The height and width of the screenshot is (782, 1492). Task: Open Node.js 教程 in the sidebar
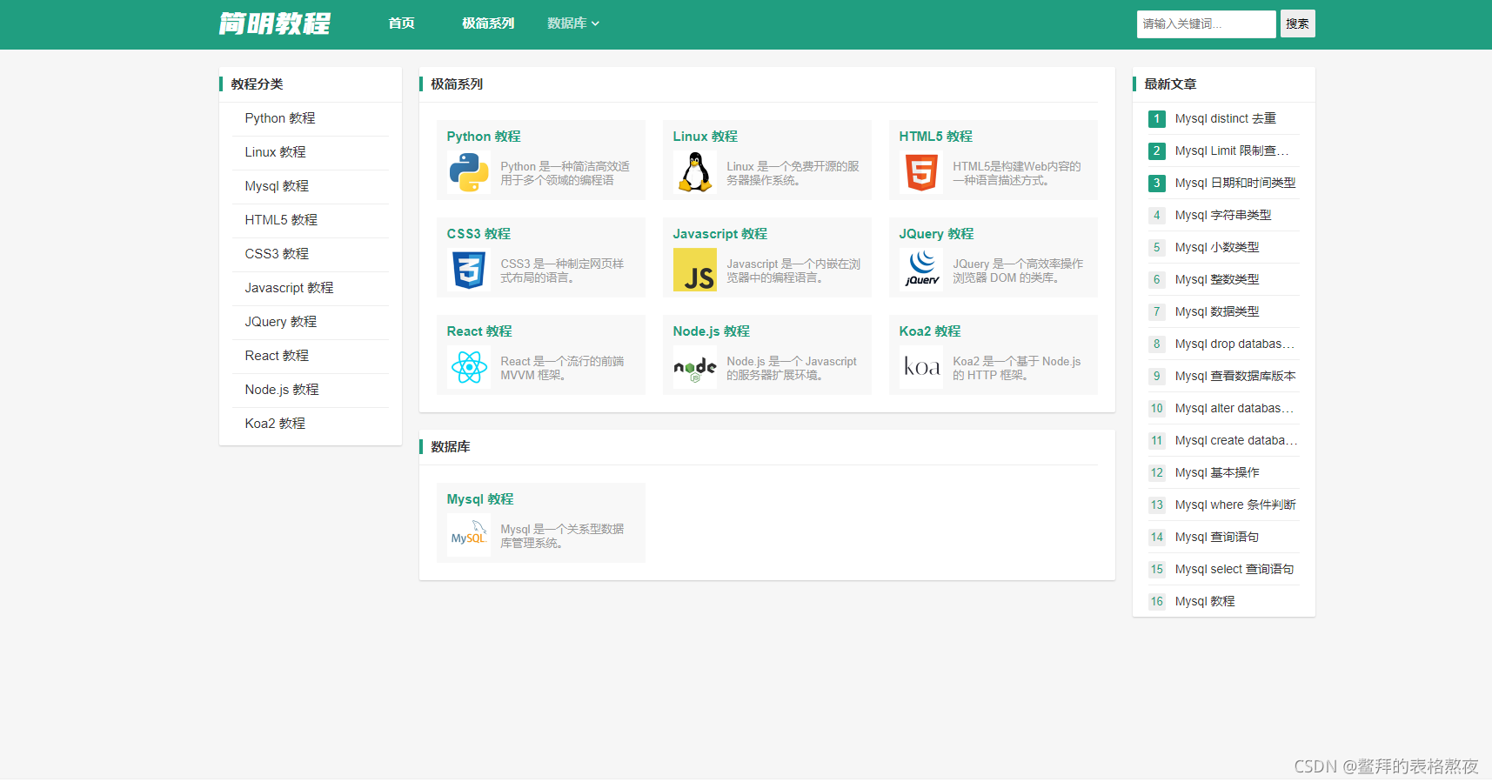tap(282, 390)
